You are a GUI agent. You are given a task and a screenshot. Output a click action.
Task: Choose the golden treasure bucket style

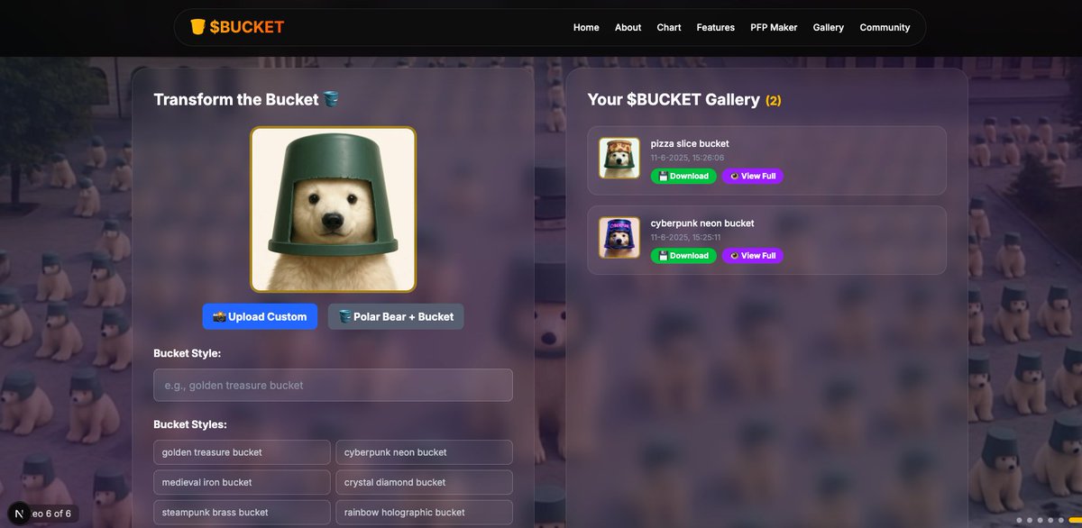(x=242, y=452)
